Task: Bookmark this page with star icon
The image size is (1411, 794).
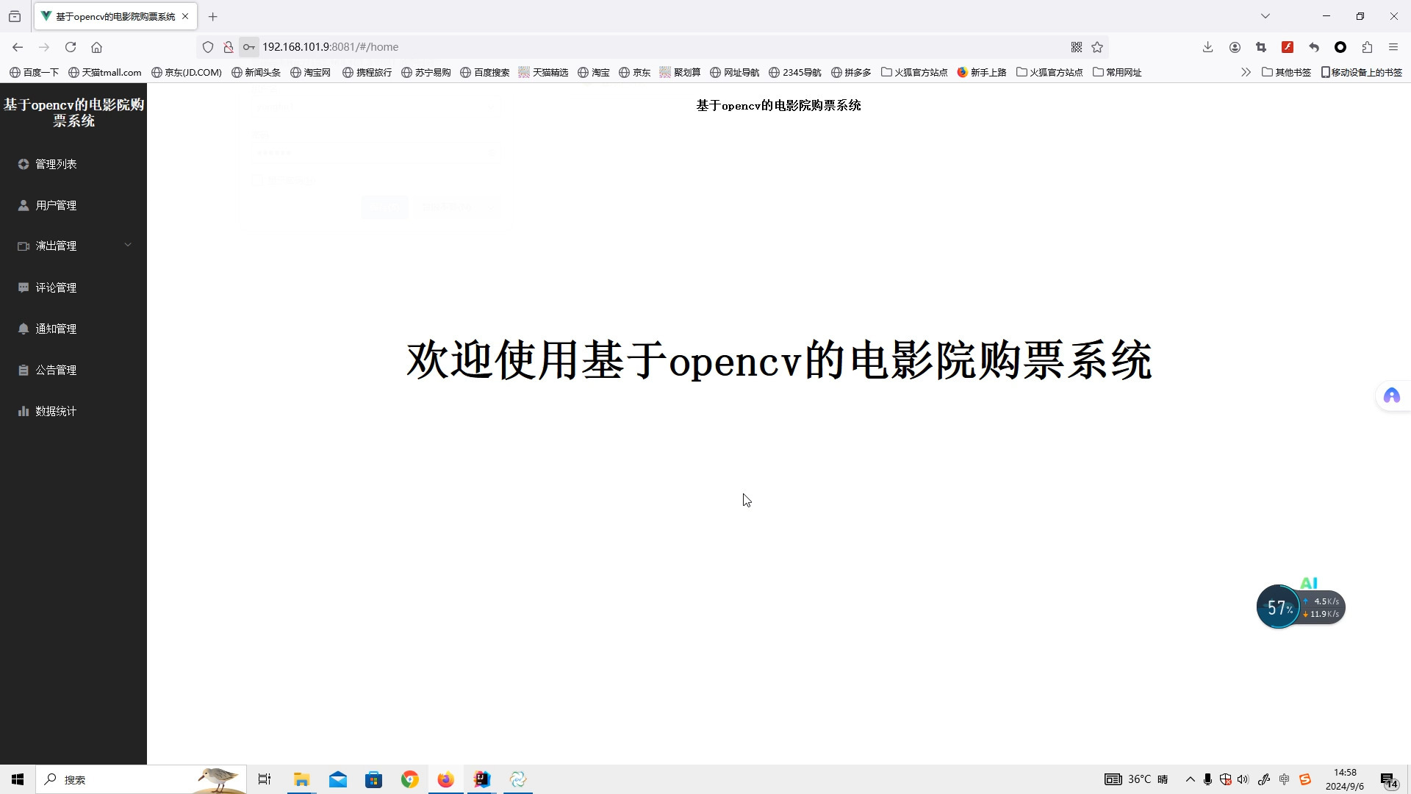Action: click(1097, 47)
